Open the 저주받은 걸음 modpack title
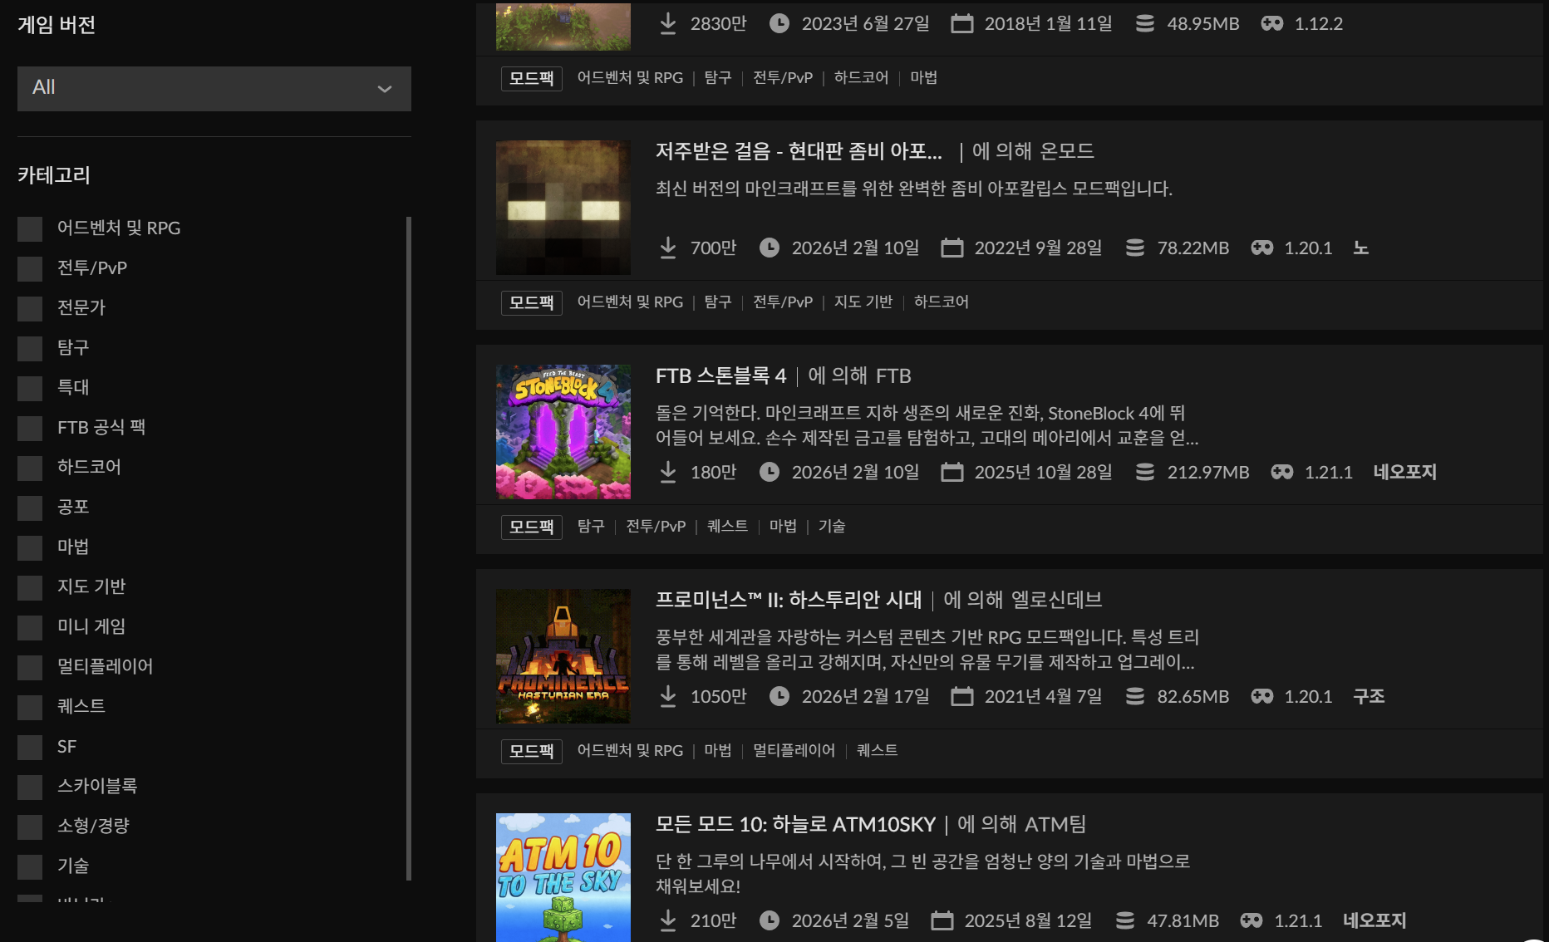Viewport: 1549px width, 942px height. (x=799, y=151)
